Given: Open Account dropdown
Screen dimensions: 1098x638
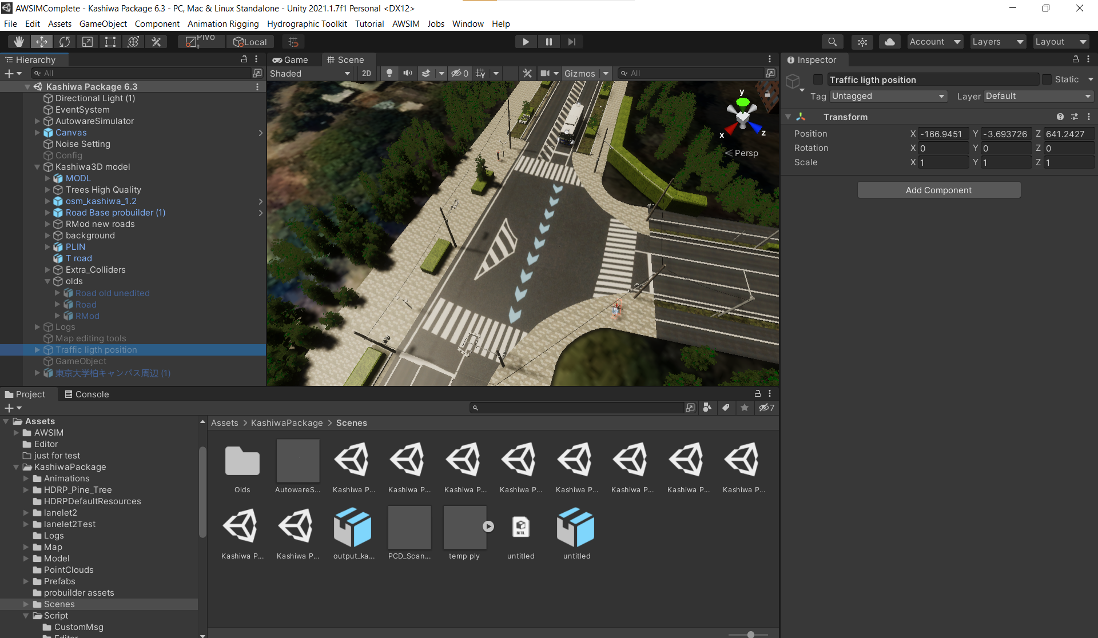Looking at the screenshot, I should pos(935,42).
